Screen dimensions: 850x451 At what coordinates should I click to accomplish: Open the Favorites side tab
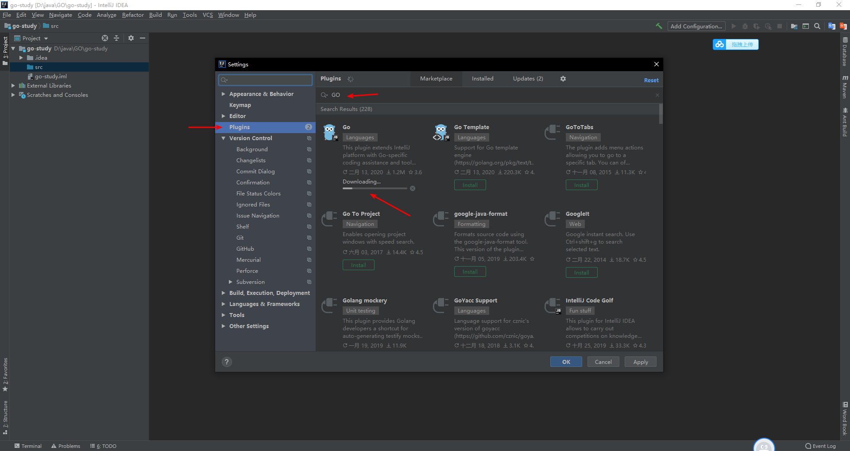tap(5, 375)
